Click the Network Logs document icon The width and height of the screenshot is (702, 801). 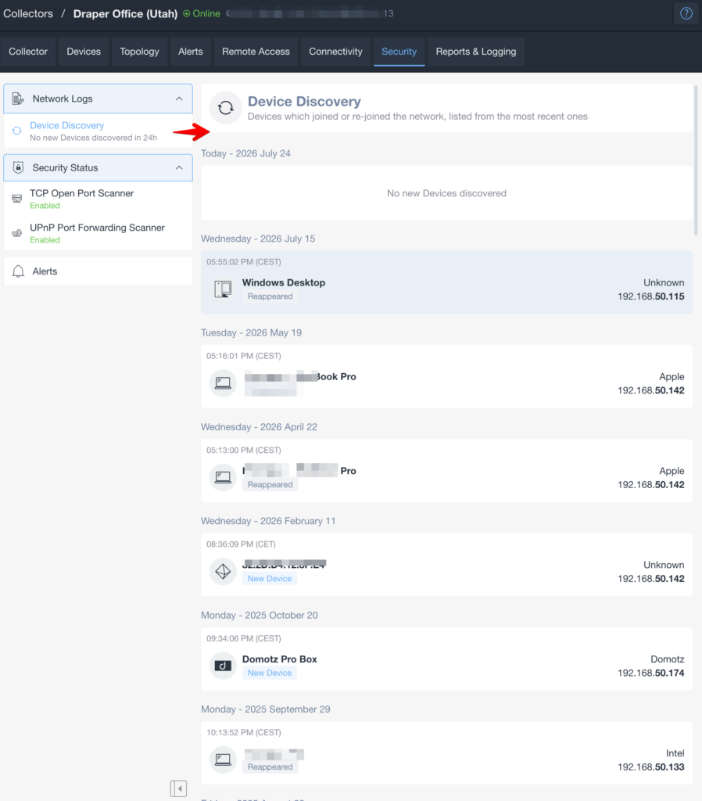click(18, 99)
